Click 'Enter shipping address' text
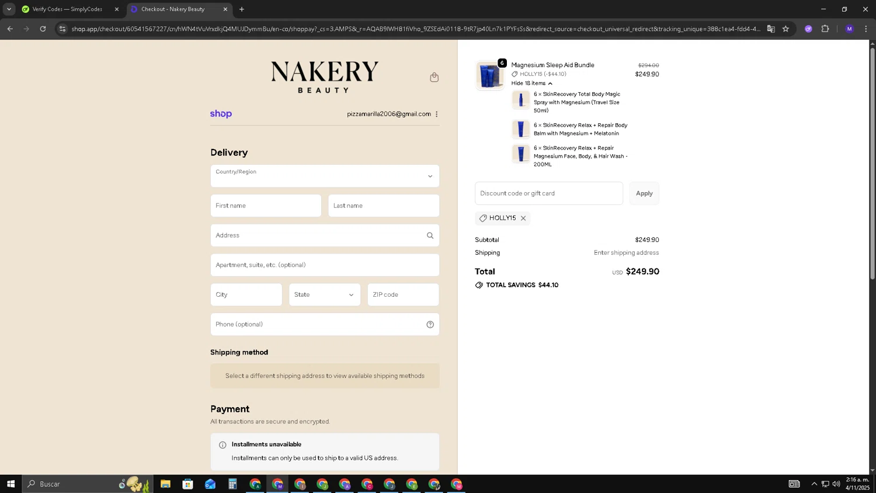The height and width of the screenshot is (493, 876). click(626, 253)
